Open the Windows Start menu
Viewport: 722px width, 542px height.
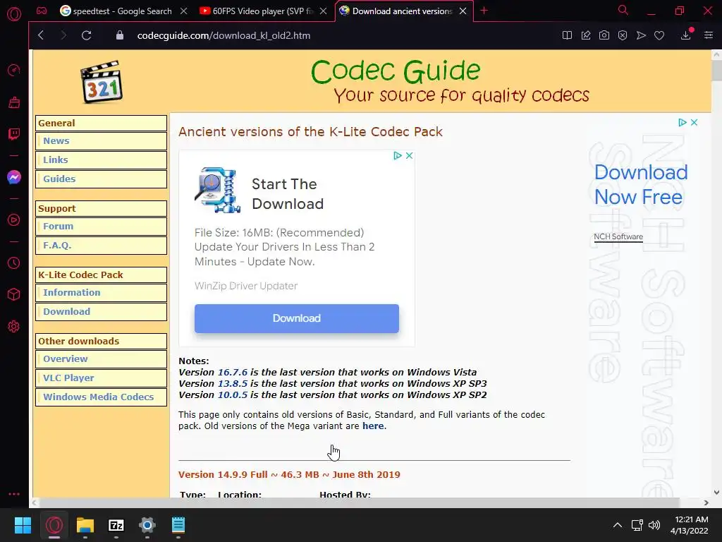[x=23, y=525]
